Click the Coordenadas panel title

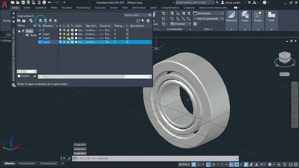tap(175, 29)
